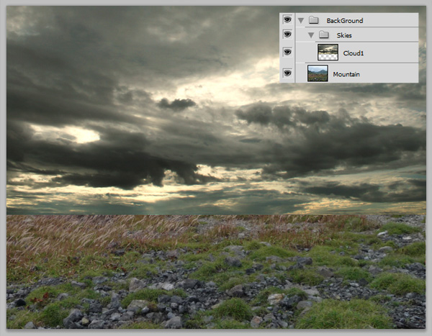Select the Mountain layer thumbnail
The height and width of the screenshot is (336, 432).
click(x=318, y=73)
